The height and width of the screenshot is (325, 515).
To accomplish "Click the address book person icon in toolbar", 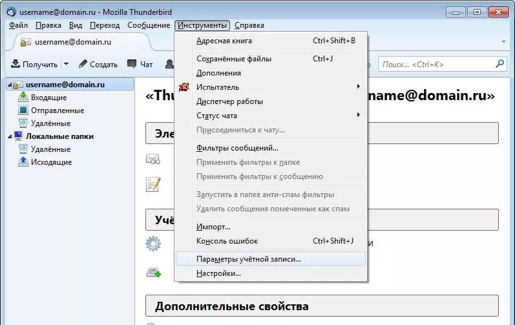I will coord(169,64).
